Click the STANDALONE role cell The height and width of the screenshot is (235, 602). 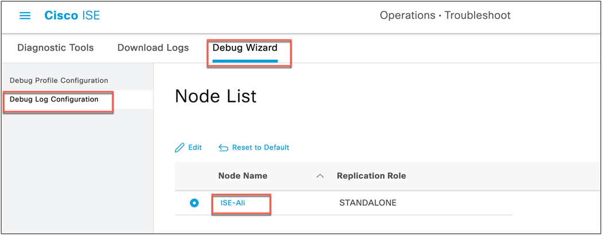[x=368, y=203]
